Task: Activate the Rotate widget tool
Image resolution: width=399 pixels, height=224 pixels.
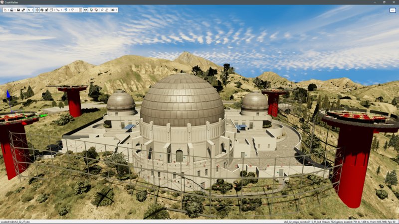Action: coord(42,10)
